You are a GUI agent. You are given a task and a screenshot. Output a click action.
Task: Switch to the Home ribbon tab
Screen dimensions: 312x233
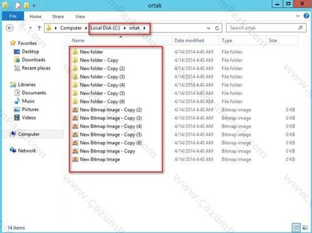coord(36,17)
